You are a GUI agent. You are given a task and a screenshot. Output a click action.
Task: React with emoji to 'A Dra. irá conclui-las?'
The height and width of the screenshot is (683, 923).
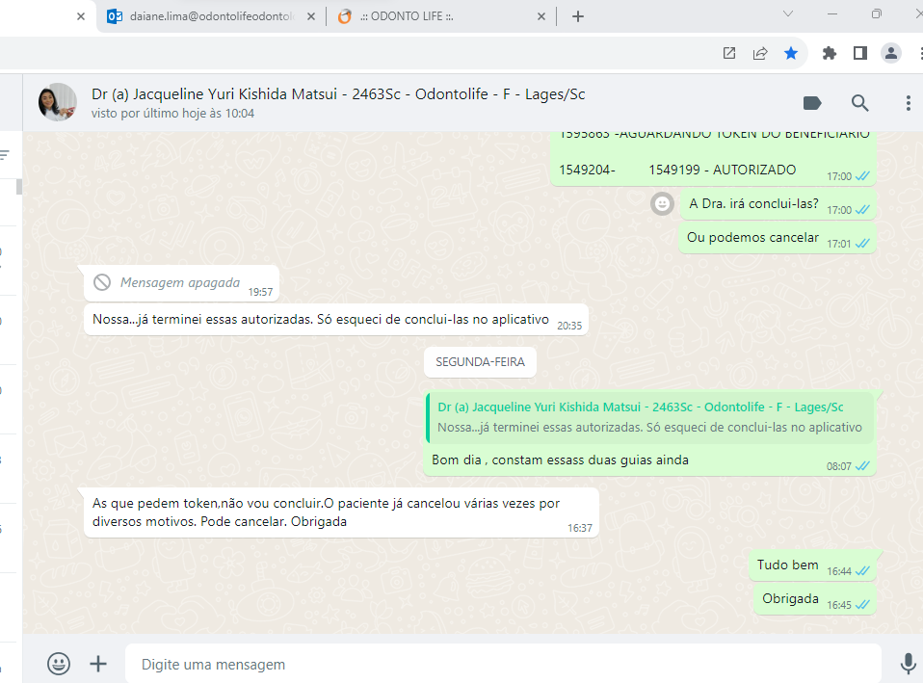662,203
